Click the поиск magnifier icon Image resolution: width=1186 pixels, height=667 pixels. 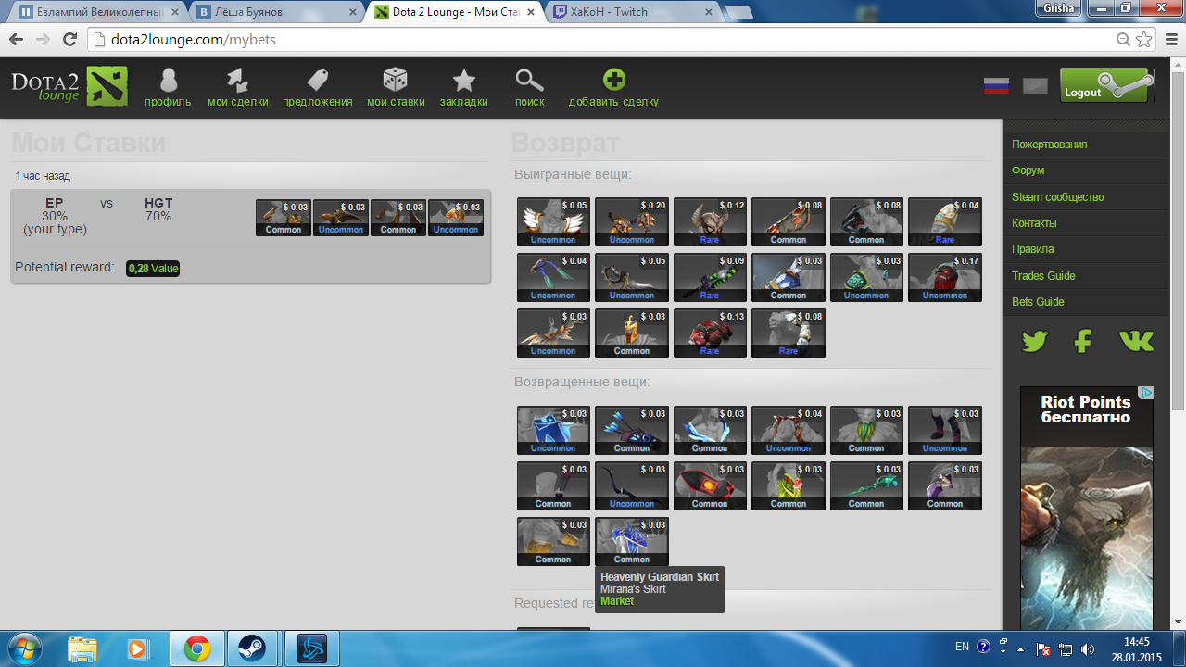[x=529, y=81]
